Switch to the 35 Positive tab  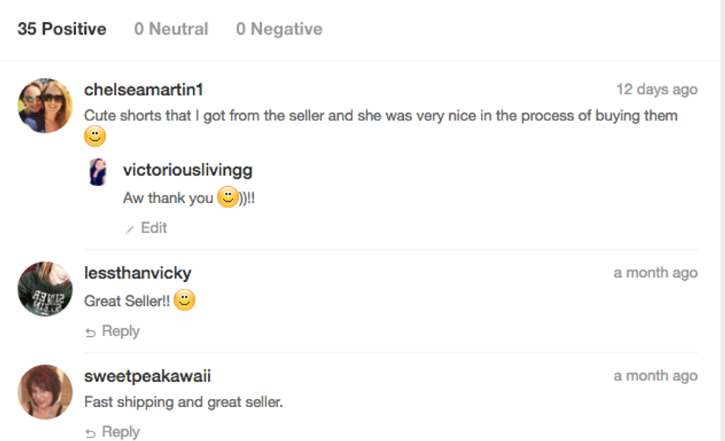click(x=61, y=30)
